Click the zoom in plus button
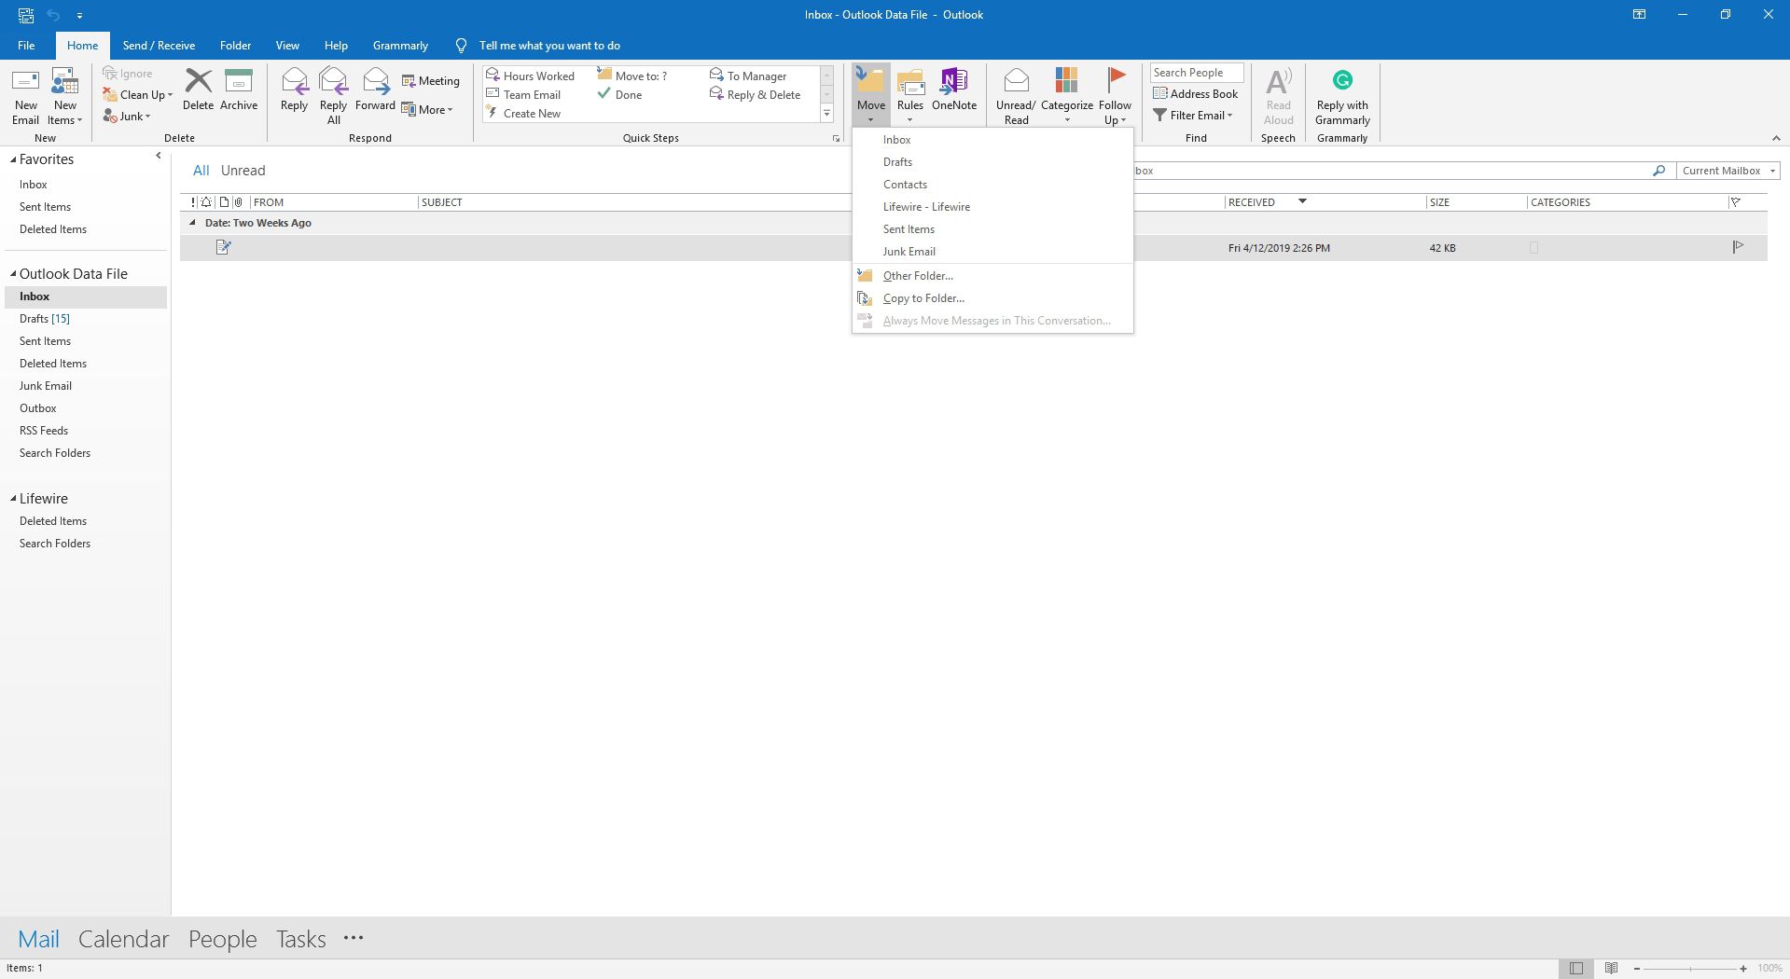This screenshot has height=979, width=1790. pyautogui.click(x=1743, y=969)
